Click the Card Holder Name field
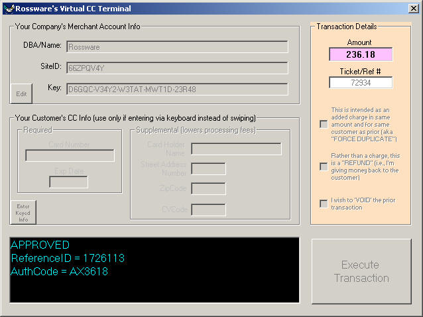The image size is (423, 317). 236,149
